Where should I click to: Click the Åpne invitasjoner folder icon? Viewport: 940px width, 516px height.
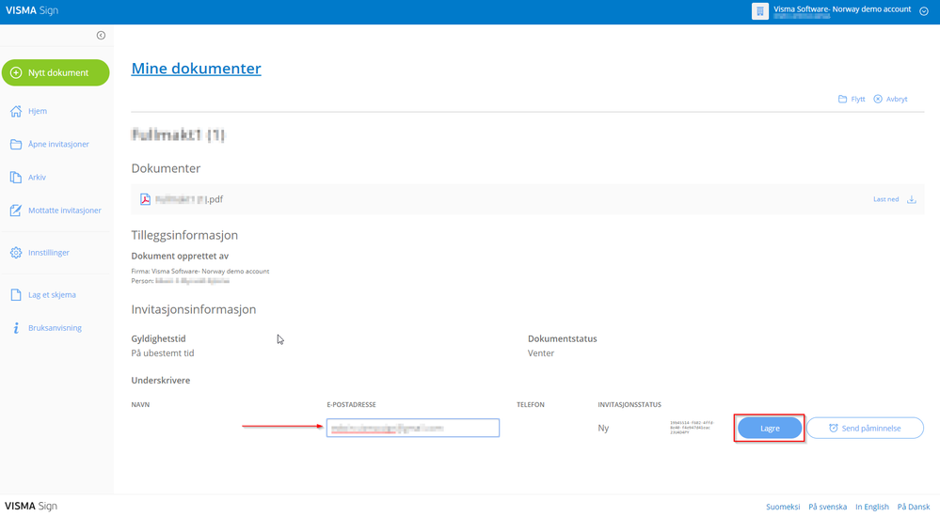[16, 144]
